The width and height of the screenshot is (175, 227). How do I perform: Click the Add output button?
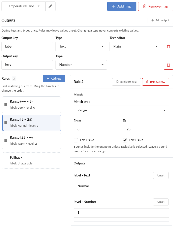click(160, 21)
